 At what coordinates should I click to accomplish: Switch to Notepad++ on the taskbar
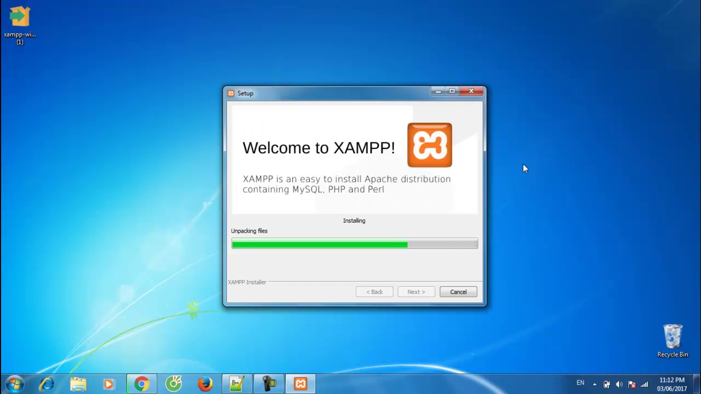coord(237,384)
